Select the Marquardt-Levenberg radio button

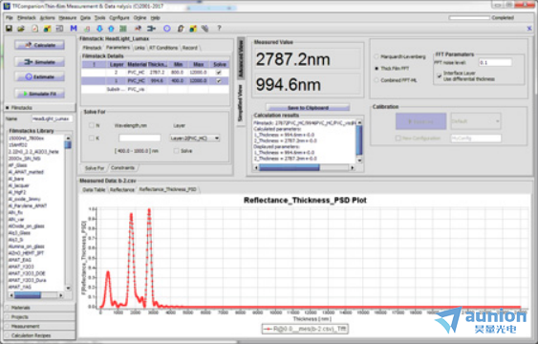coord(377,56)
